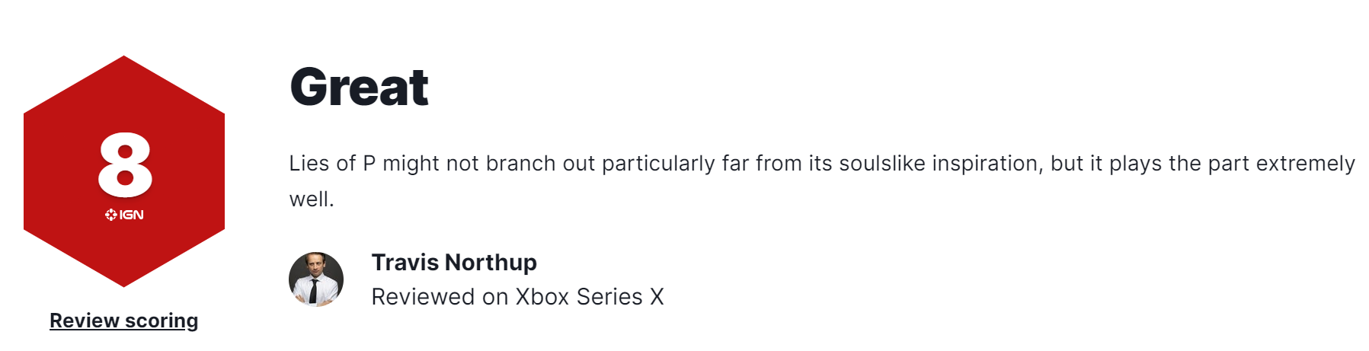This screenshot has height=351, width=1369.
Task: Click the score number 8
Action: 125,164
